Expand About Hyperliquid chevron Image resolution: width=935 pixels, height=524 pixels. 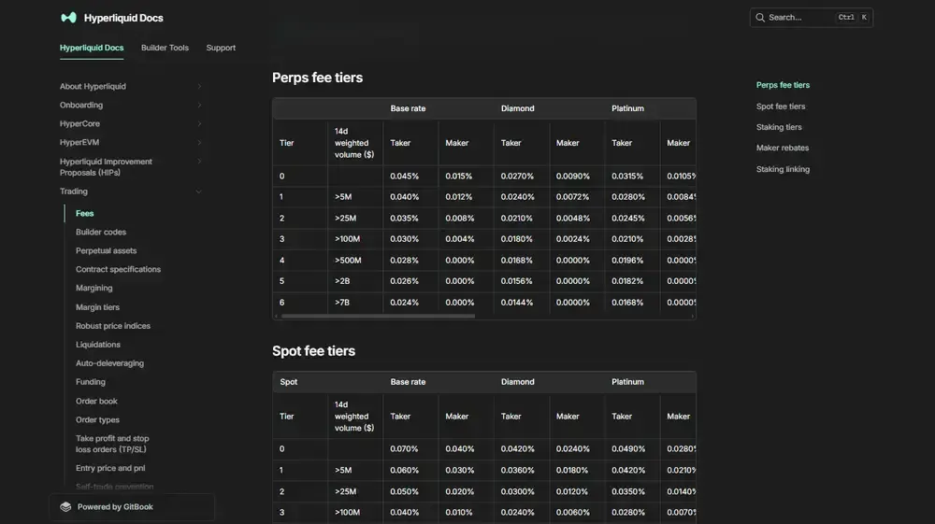coord(199,86)
